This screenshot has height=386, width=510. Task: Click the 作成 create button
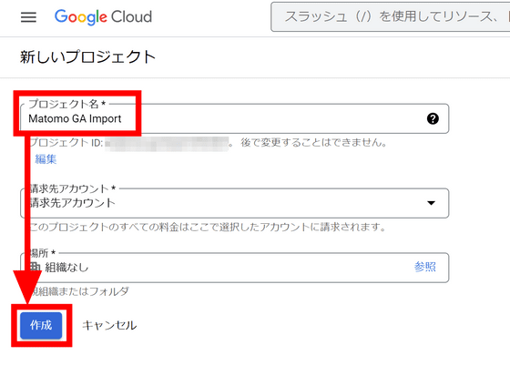coord(41,325)
